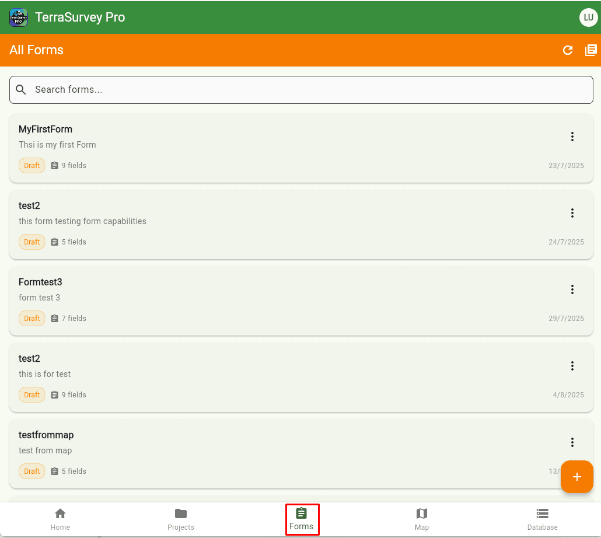This screenshot has width=601, height=538.
Task: Click the fields icon on MyFirstForm card
Action: pyautogui.click(x=55, y=165)
